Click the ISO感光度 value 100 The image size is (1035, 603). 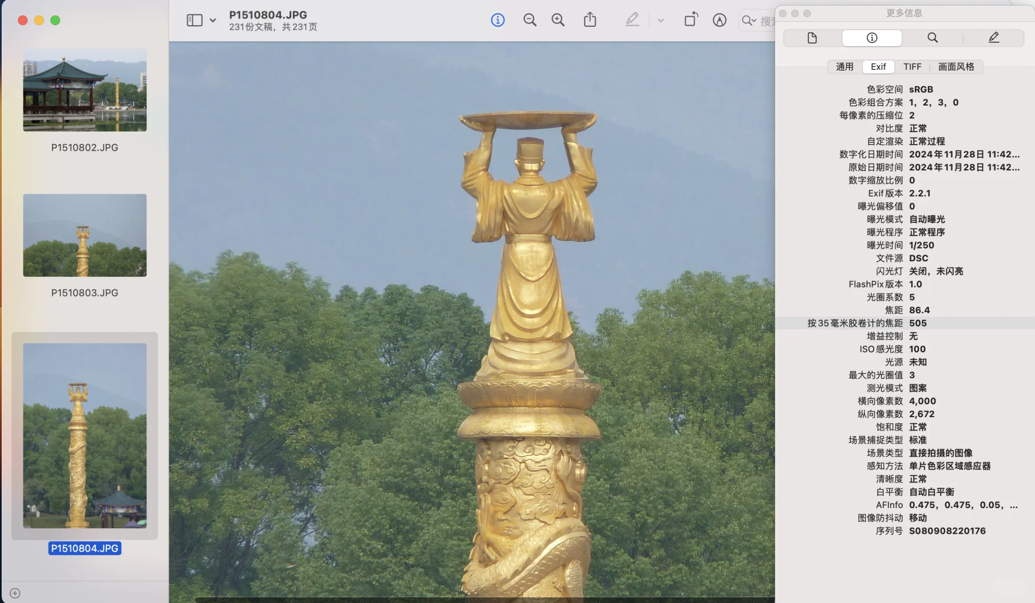click(917, 349)
